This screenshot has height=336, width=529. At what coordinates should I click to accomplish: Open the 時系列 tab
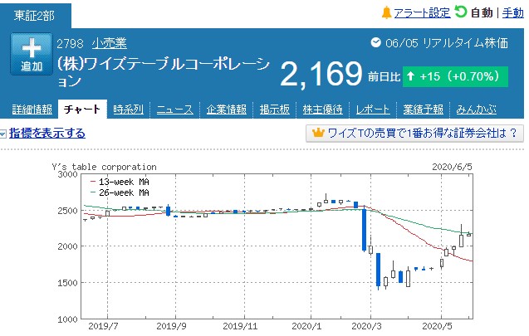128,110
